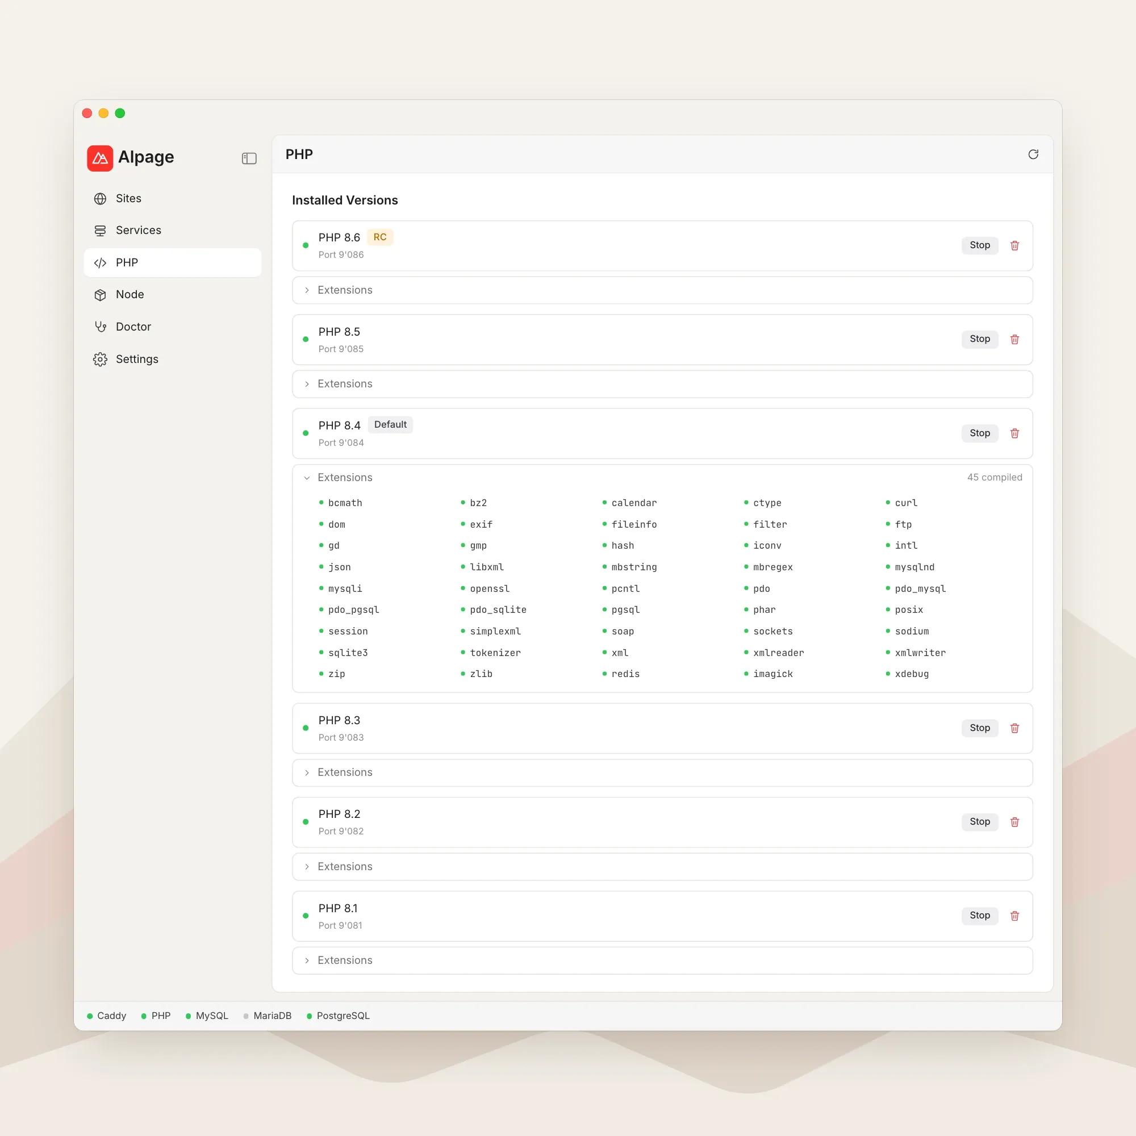
Task: Stop the PHP 8.6 service
Action: point(980,245)
